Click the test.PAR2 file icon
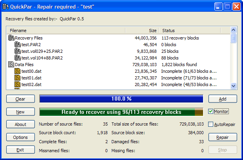243x160 pixels. click(x=17, y=45)
